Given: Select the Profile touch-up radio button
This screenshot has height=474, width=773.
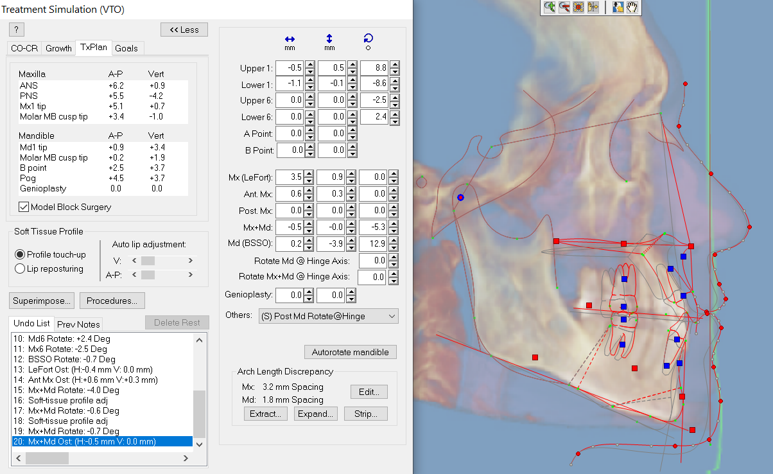Looking at the screenshot, I should (20, 254).
